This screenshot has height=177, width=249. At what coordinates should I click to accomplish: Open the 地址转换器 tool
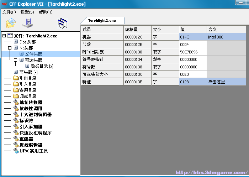coord(31,103)
